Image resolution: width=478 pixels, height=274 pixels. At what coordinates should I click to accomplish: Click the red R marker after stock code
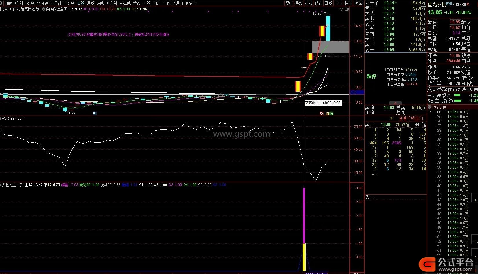468,4
